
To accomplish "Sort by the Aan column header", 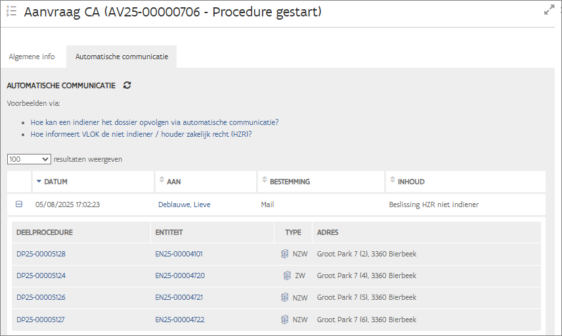I will (174, 181).
